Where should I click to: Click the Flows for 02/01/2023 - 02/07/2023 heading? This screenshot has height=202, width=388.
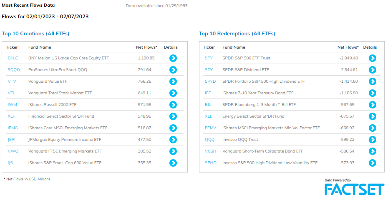[45, 17]
